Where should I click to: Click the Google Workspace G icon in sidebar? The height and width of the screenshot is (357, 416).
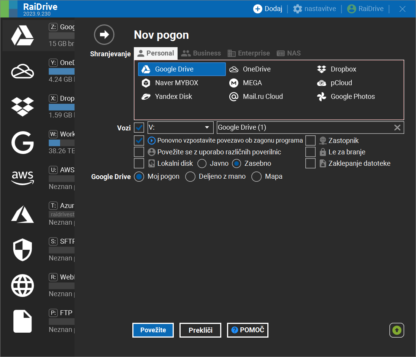pyautogui.click(x=22, y=143)
